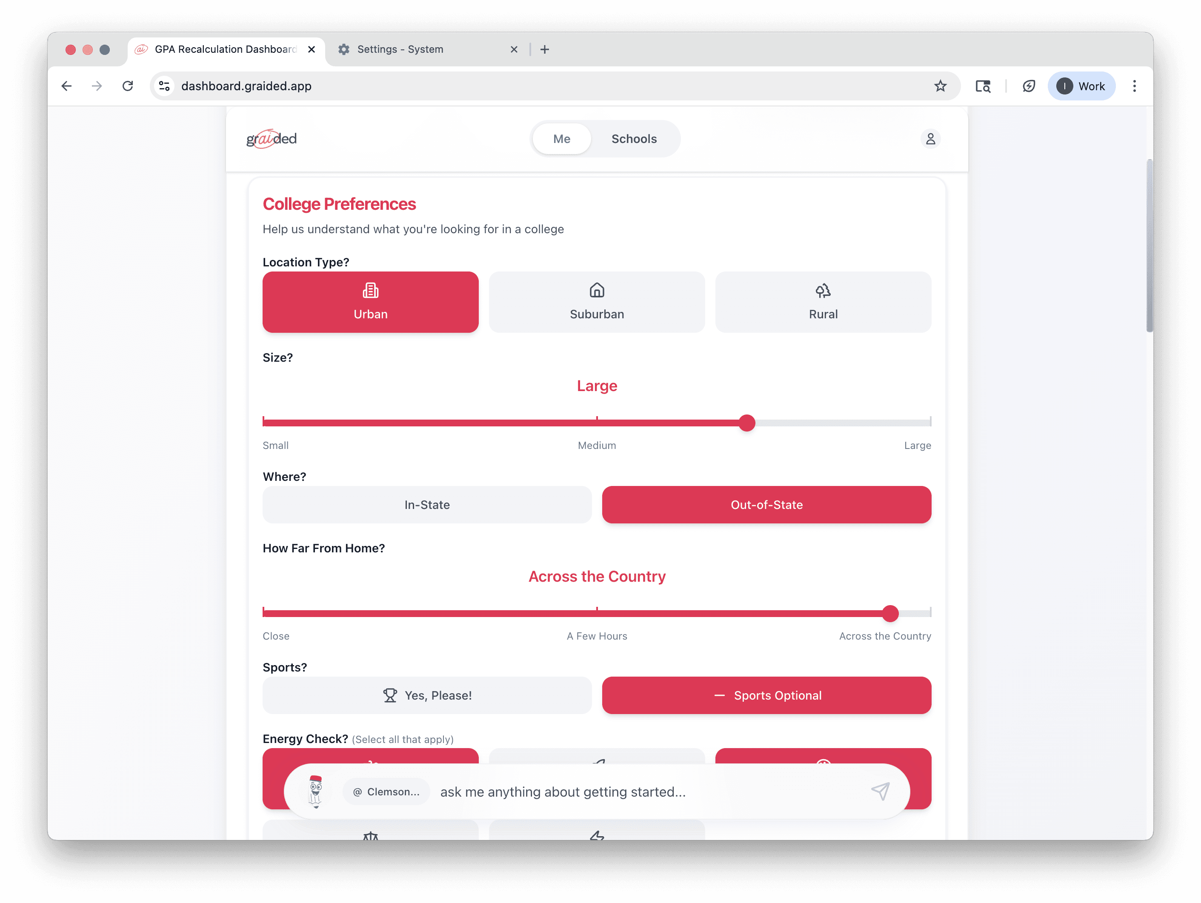1201x903 pixels.
Task: Reload the dashboard page
Action: coord(128,86)
